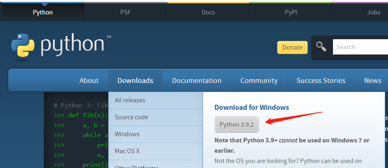Click the Windows 7 compatibility note text
Image resolution: width=388 pixels, height=168 pixels.
292,146
